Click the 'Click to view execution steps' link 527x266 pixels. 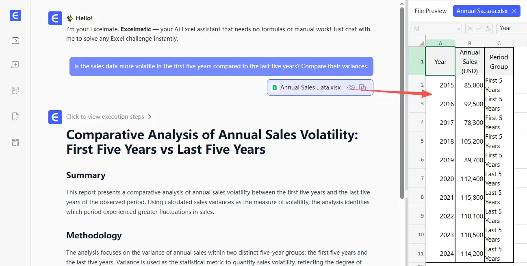105,117
